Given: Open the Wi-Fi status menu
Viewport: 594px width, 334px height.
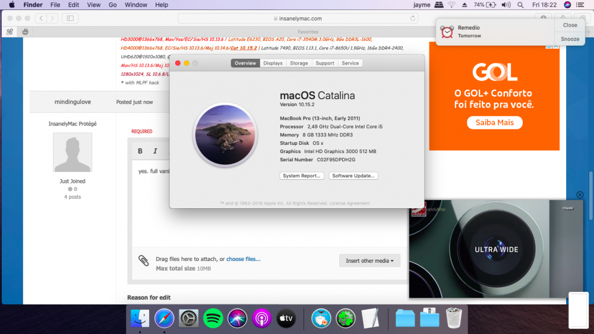Looking at the screenshot, I should point(451,5).
